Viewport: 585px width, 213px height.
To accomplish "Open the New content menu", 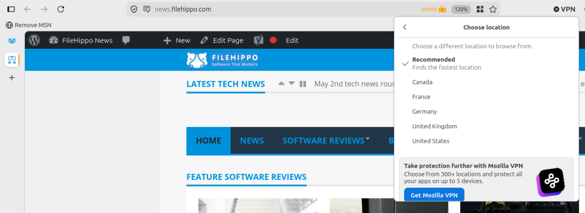I will (x=177, y=40).
